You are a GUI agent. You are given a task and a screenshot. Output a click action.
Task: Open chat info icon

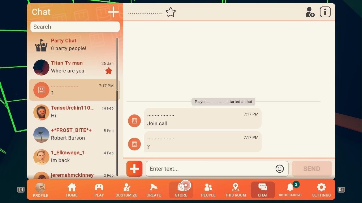point(325,12)
